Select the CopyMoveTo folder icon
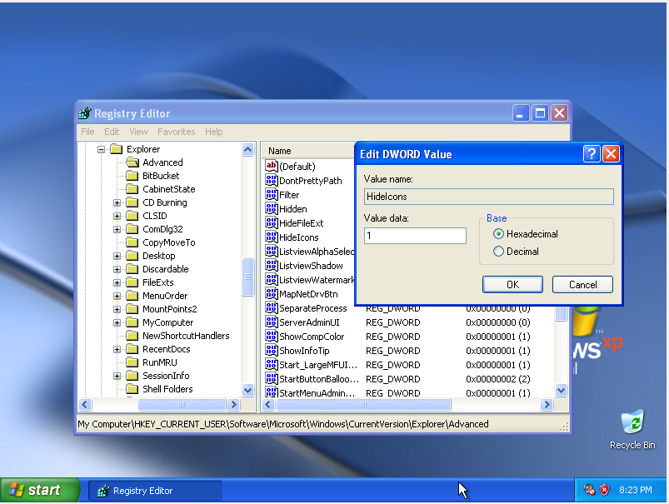Screen dimensions: 669x504 (132, 242)
